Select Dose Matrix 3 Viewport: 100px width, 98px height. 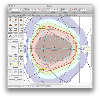click(17, 10)
